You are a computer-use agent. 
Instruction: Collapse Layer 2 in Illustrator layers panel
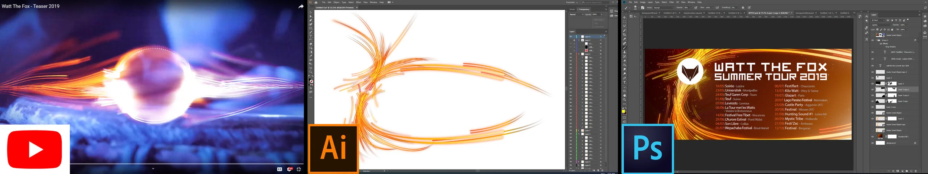(x=579, y=54)
